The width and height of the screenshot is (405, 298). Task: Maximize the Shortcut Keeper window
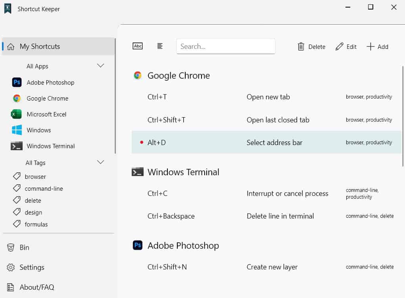pyautogui.click(x=370, y=7)
